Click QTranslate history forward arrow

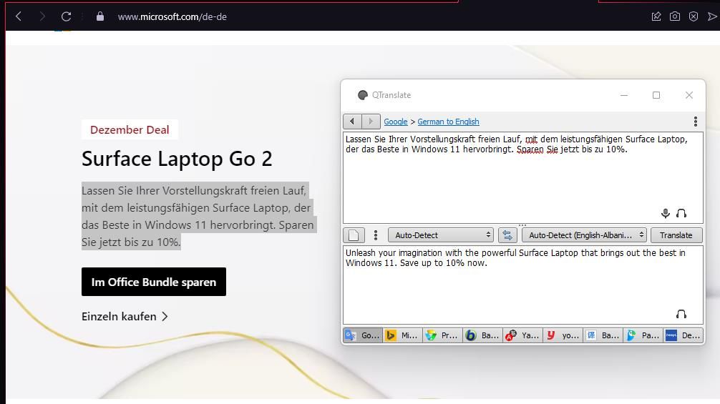(x=371, y=122)
